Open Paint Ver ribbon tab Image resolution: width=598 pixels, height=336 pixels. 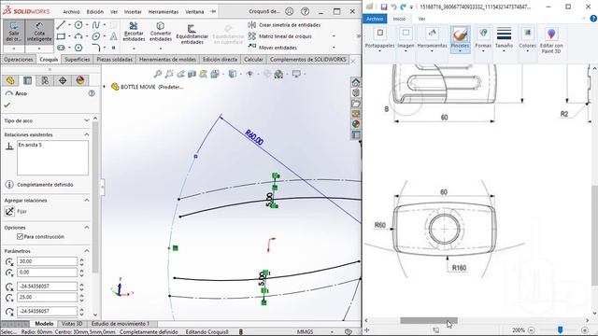tap(421, 19)
